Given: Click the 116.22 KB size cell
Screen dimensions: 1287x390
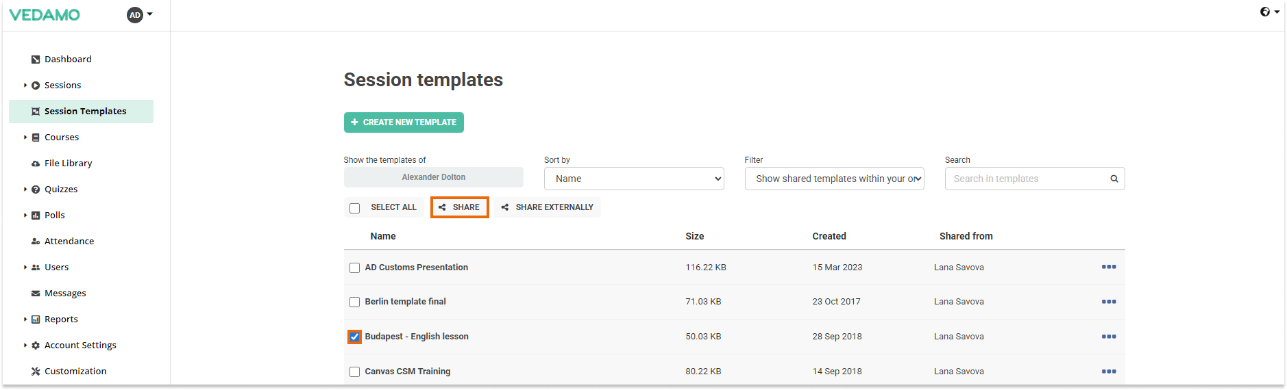Looking at the screenshot, I should pos(706,268).
